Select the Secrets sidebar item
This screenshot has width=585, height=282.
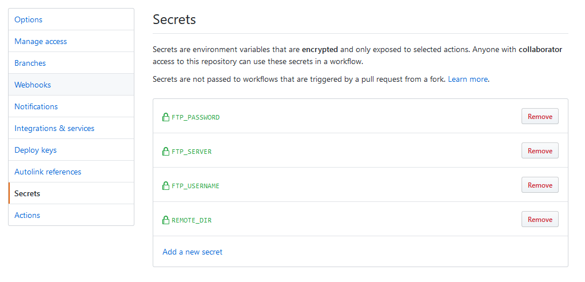[71, 193]
